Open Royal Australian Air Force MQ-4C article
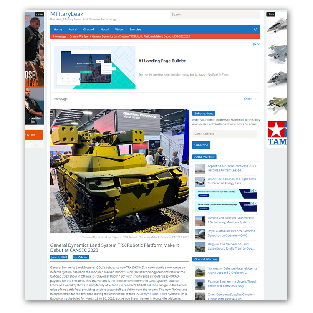Screen dimensions: 313x313 click(231, 233)
